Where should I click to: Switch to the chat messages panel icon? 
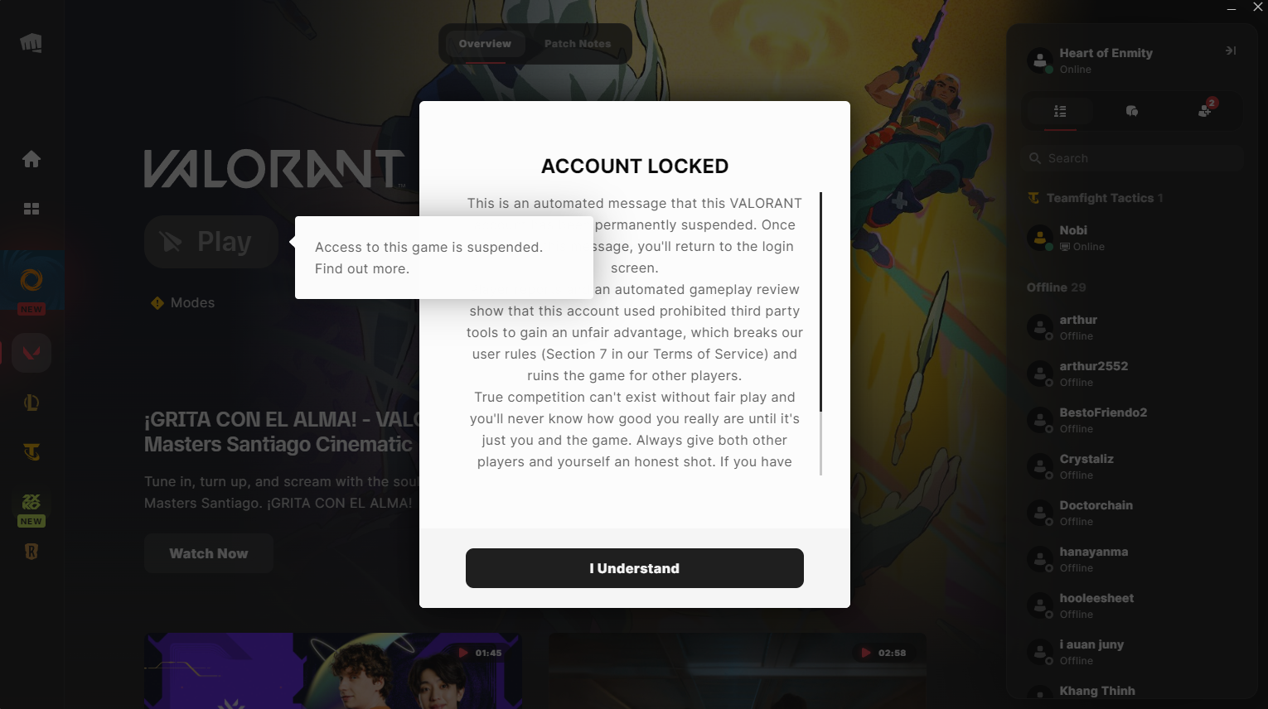1132,111
